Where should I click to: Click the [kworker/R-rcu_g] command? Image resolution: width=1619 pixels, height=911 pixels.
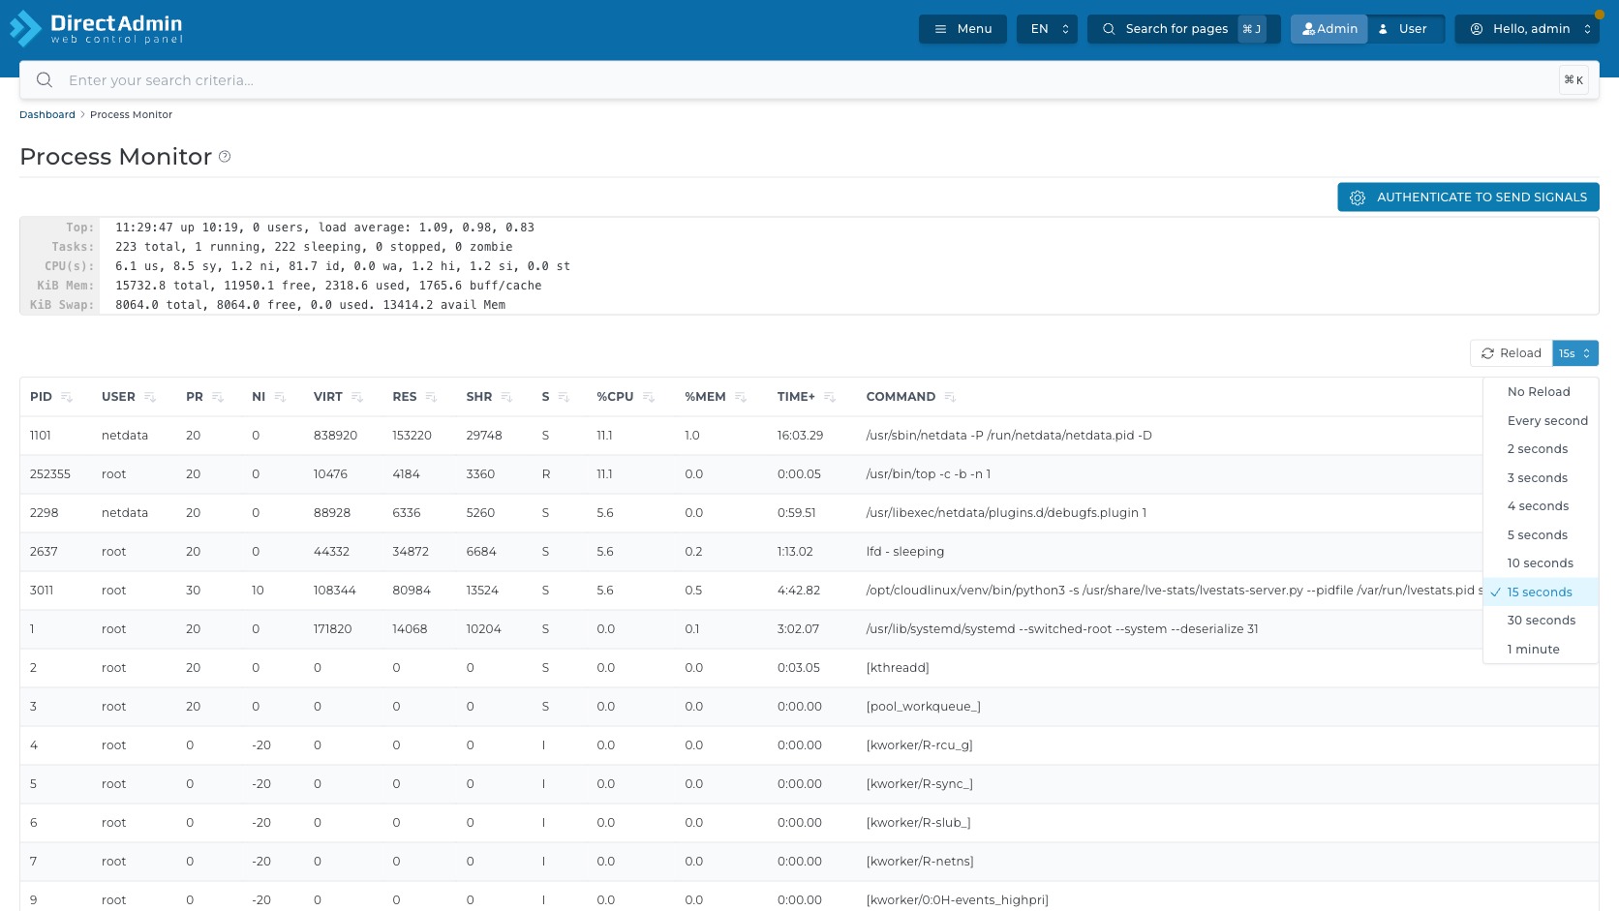pyautogui.click(x=919, y=745)
